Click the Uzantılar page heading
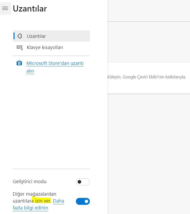This screenshot has height=214, width=190. pos(30,9)
